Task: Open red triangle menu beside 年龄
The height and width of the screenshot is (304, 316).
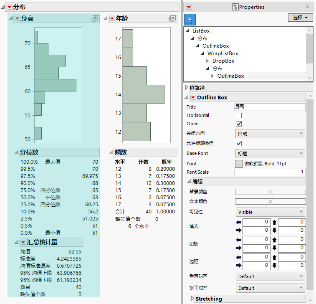Action: [112, 18]
